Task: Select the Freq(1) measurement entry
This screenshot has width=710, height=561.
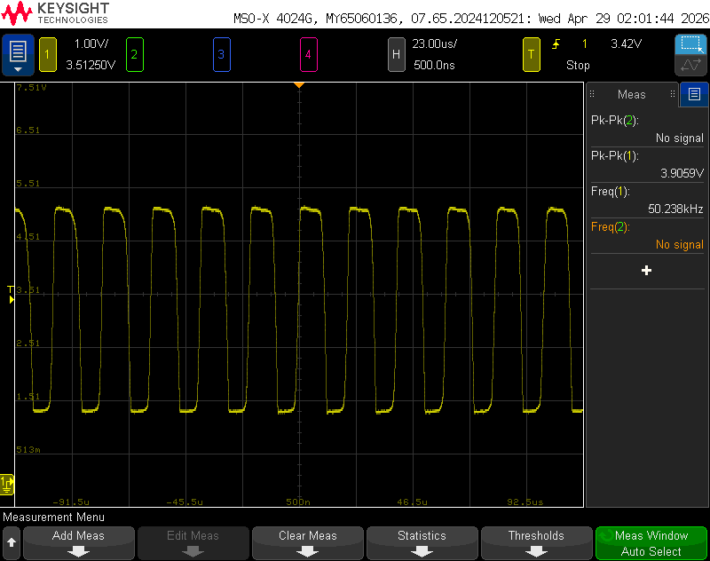Action: 647,200
